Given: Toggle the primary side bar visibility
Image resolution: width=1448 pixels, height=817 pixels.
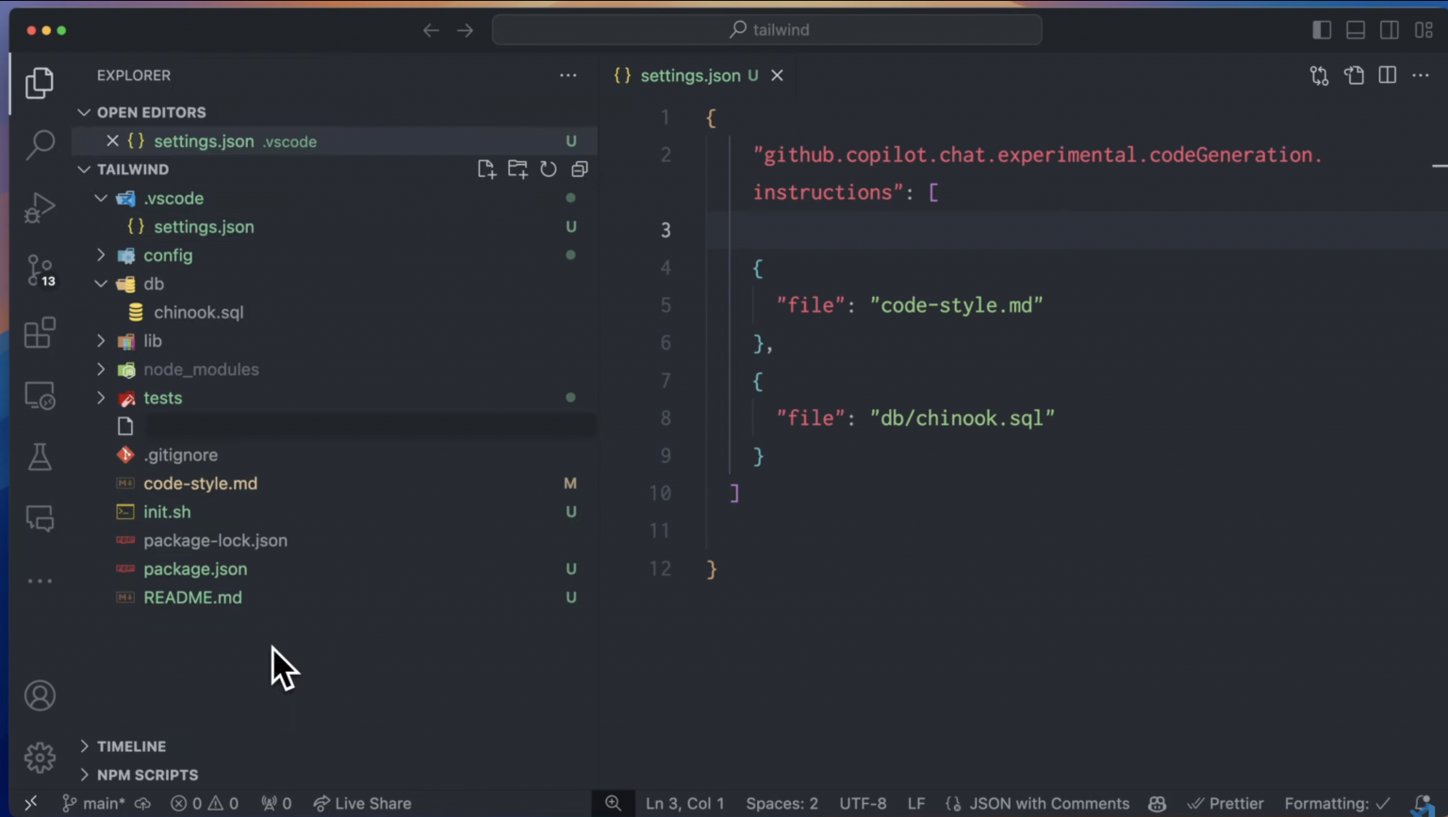Looking at the screenshot, I should pyautogui.click(x=1322, y=30).
